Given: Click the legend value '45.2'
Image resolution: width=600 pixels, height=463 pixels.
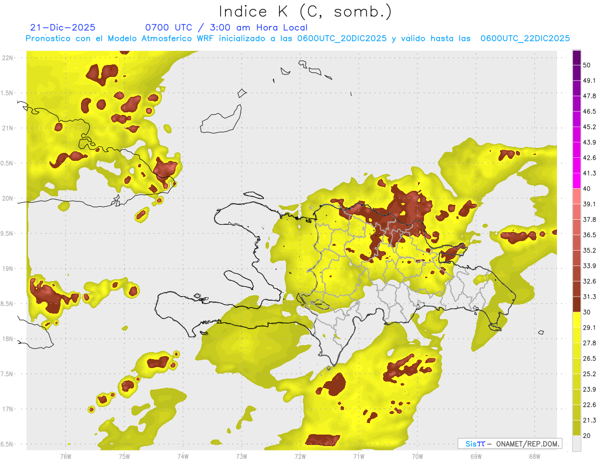Looking at the screenshot, I should coord(589,127).
